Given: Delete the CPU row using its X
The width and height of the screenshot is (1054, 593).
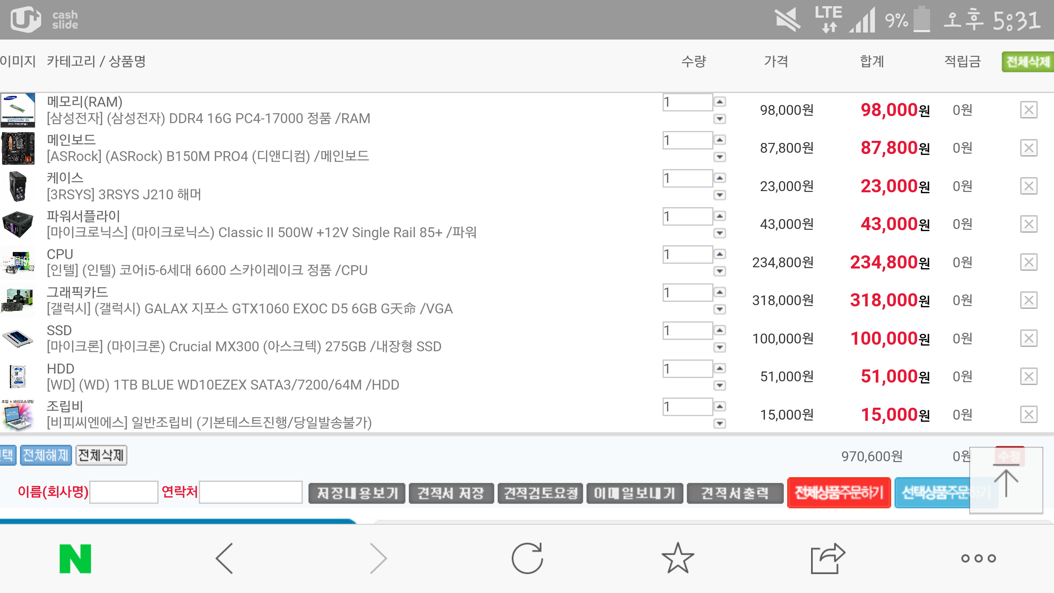Looking at the screenshot, I should tap(1028, 262).
